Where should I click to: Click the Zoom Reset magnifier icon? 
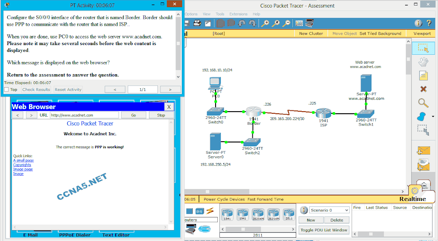pyautogui.click(x=276, y=23)
